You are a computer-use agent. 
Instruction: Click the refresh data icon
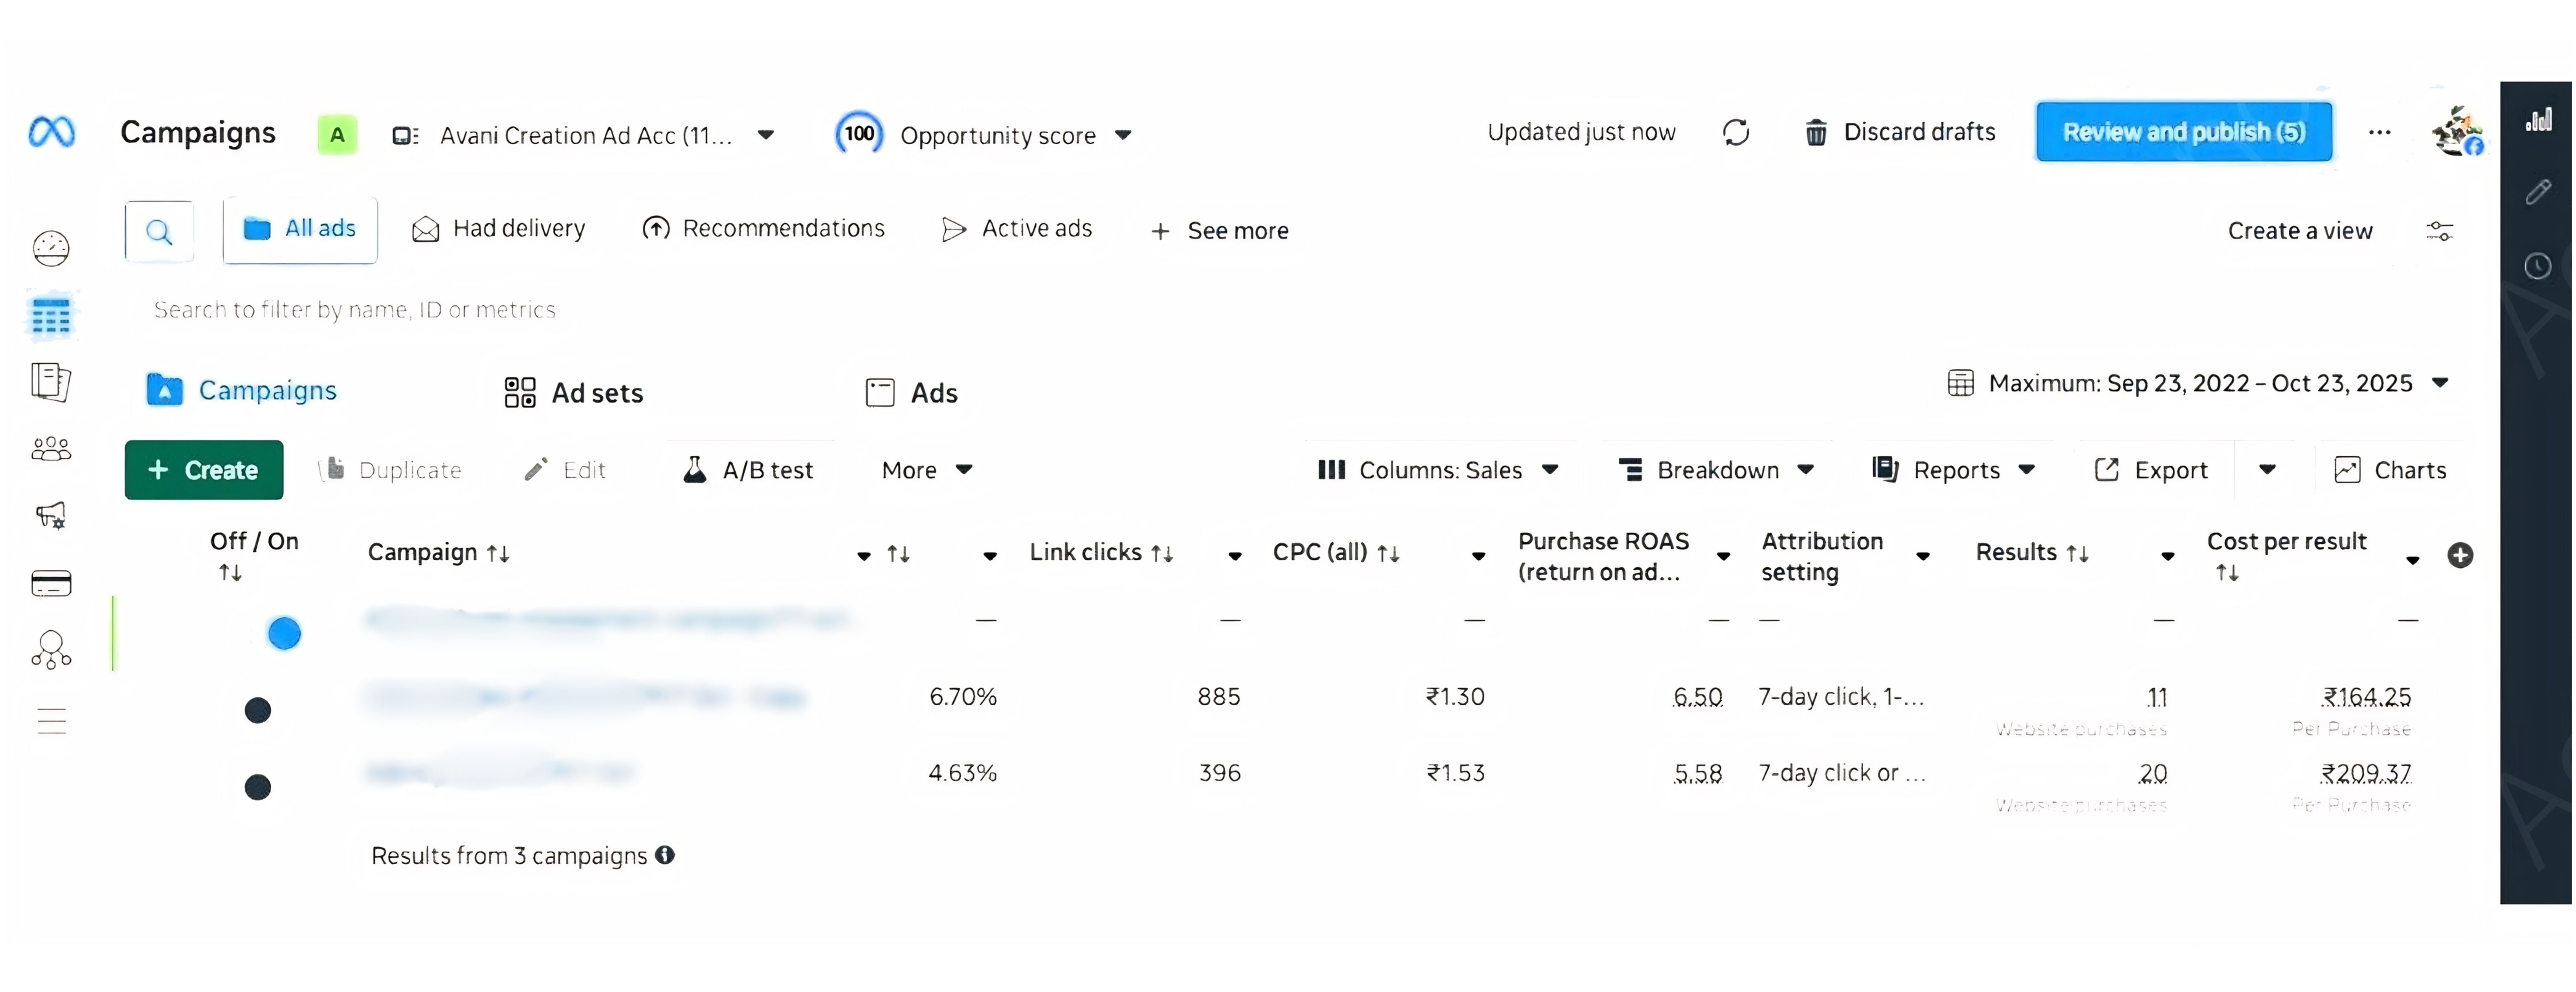[1736, 132]
